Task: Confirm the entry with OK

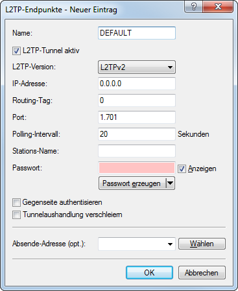Action: pos(149,273)
